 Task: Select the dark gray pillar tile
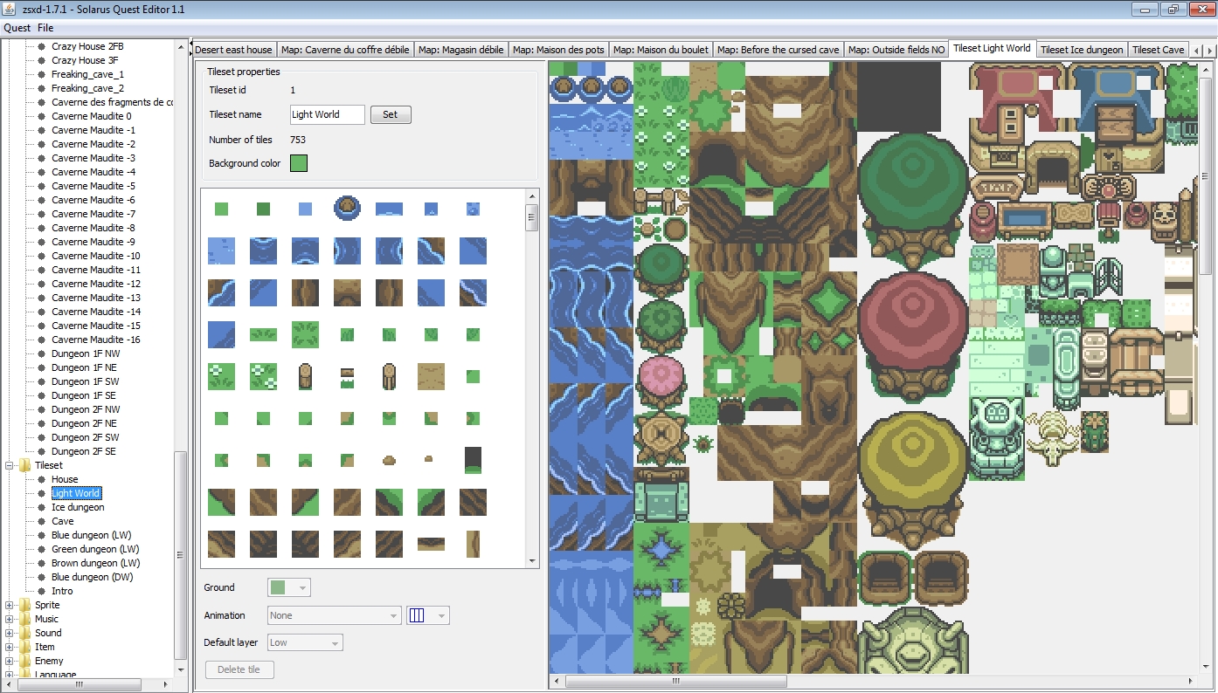[x=473, y=460]
